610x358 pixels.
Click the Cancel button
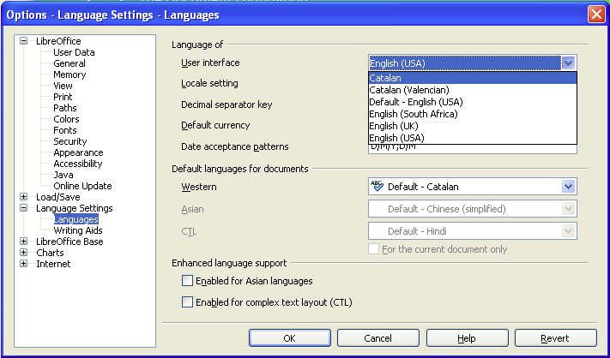(377, 338)
